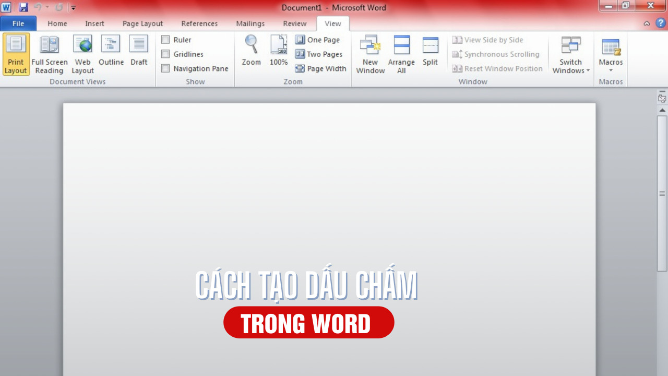Click Arrange All windows
This screenshot has width=668, height=376.
pos(401,54)
